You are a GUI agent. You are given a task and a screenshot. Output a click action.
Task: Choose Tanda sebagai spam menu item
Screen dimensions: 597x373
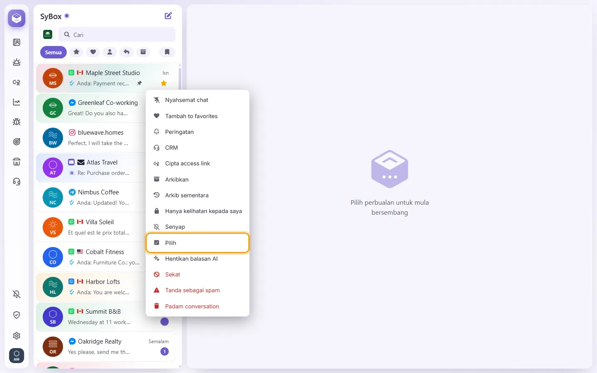pyautogui.click(x=198, y=290)
